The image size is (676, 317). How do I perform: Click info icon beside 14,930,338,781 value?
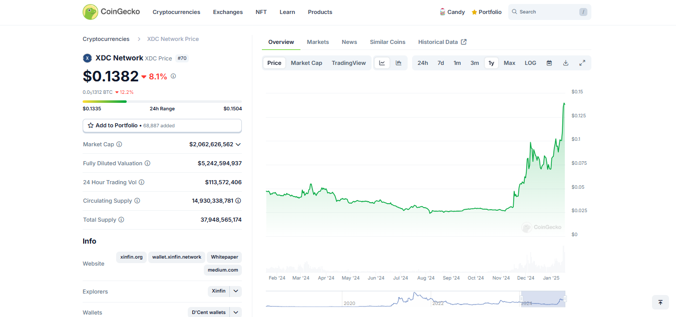[238, 201]
